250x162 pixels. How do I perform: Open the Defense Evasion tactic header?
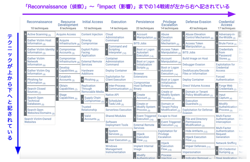pos(198,22)
